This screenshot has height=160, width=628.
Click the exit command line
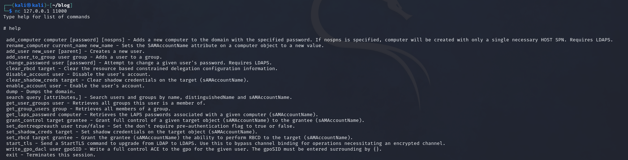[x=51, y=155]
